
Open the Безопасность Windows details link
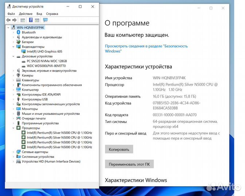pyautogui.click(x=146, y=48)
